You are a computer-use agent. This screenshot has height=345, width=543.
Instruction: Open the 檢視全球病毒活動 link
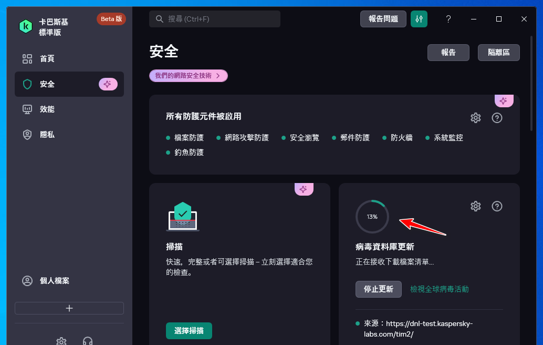[439, 289]
